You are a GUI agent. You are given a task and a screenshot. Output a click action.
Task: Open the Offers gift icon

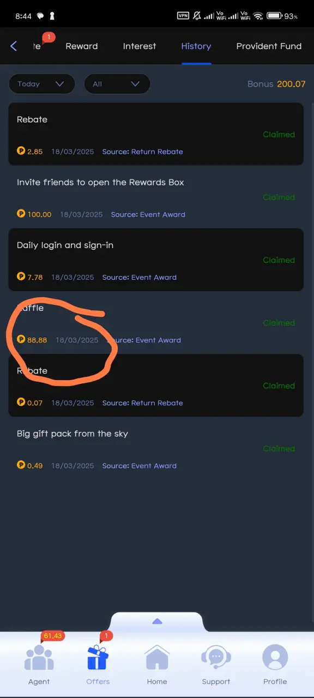98,658
